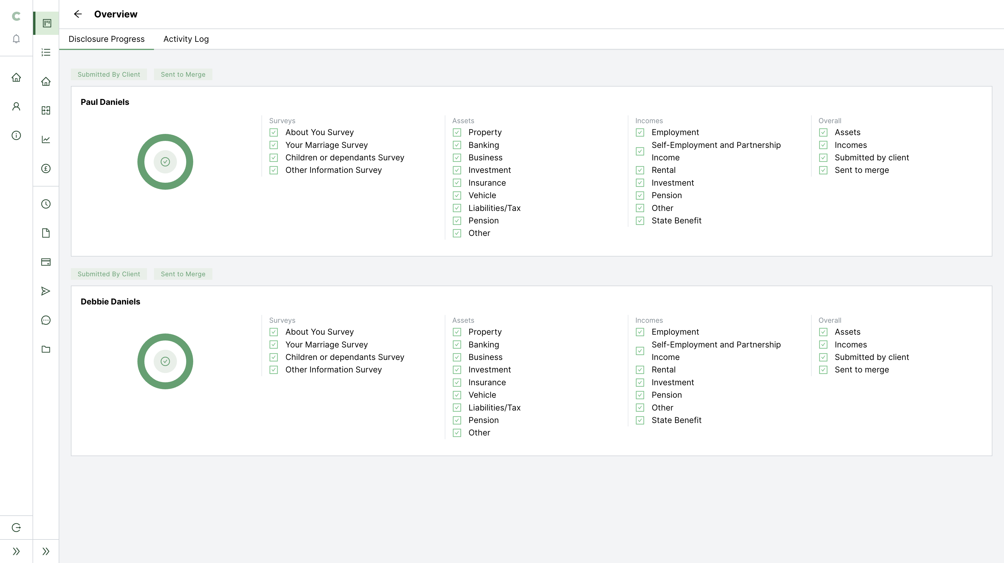
Task: Open the notifications bell icon
Action: pyautogui.click(x=16, y=39)
